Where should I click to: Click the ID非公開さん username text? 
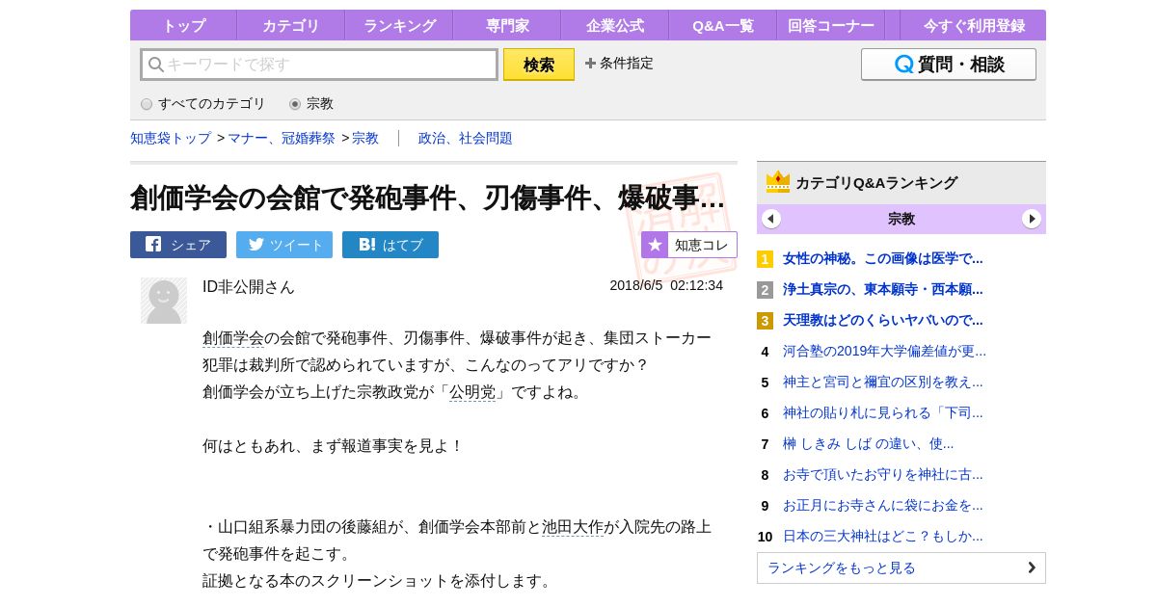click(249, 286)
